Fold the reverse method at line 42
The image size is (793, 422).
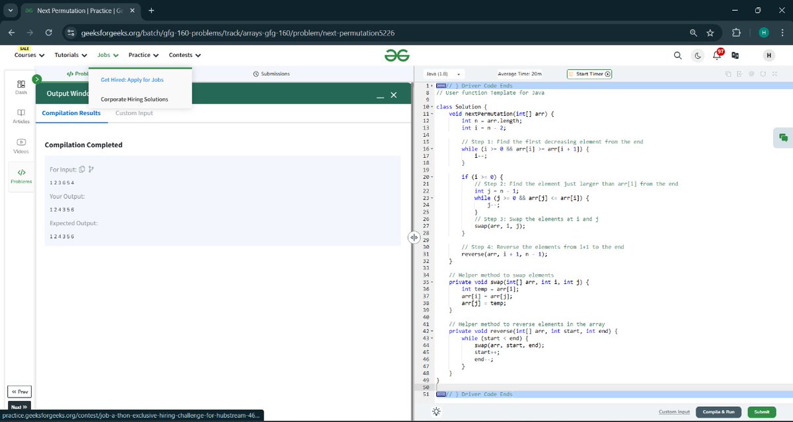coord(432,331)
